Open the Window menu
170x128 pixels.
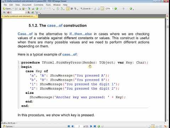click(x=57, y=5)
